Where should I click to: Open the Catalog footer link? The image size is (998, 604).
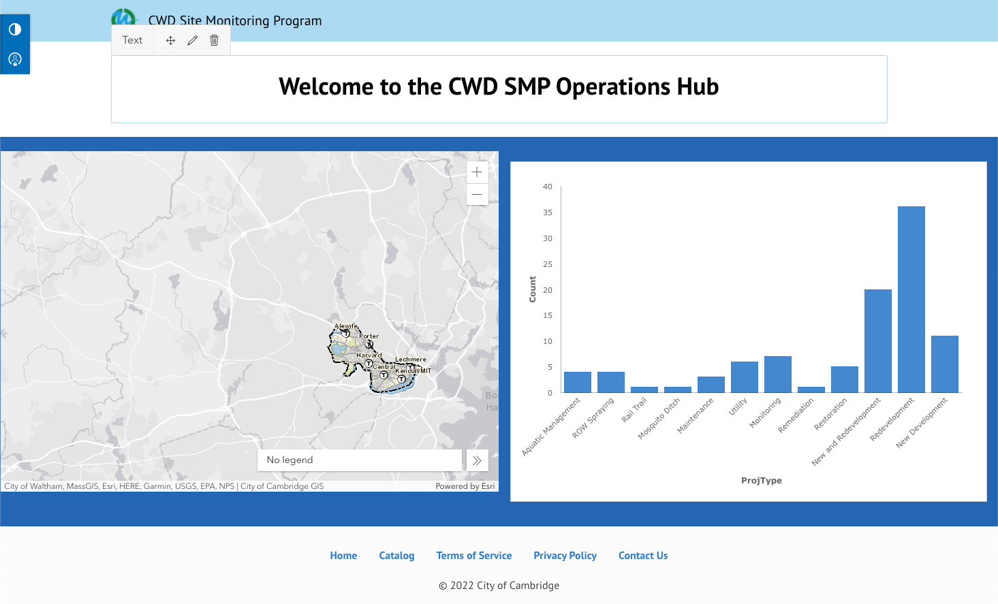point(396,556)
